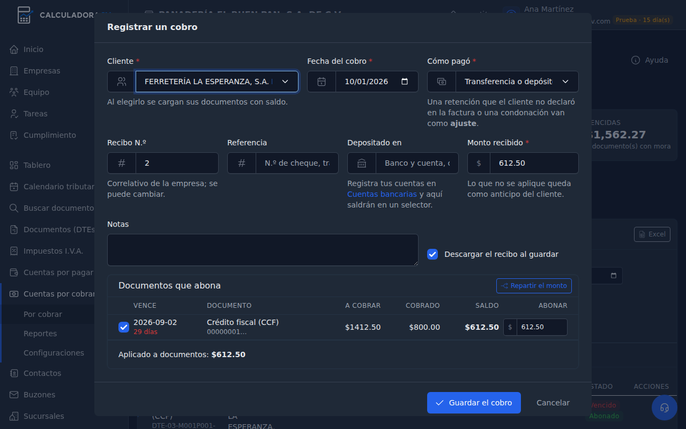Cancel the payment registration dialog
The image size is (686, 429).
553,403
